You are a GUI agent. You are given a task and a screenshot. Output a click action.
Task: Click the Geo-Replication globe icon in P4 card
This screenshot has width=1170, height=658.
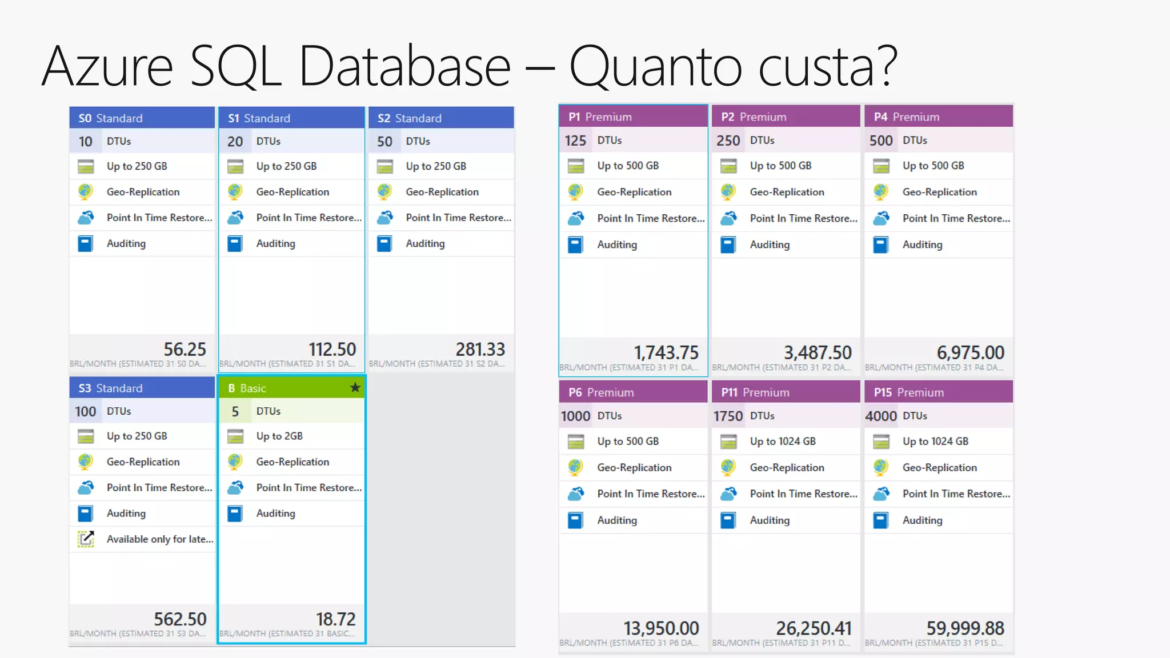[x=881, y=192]
